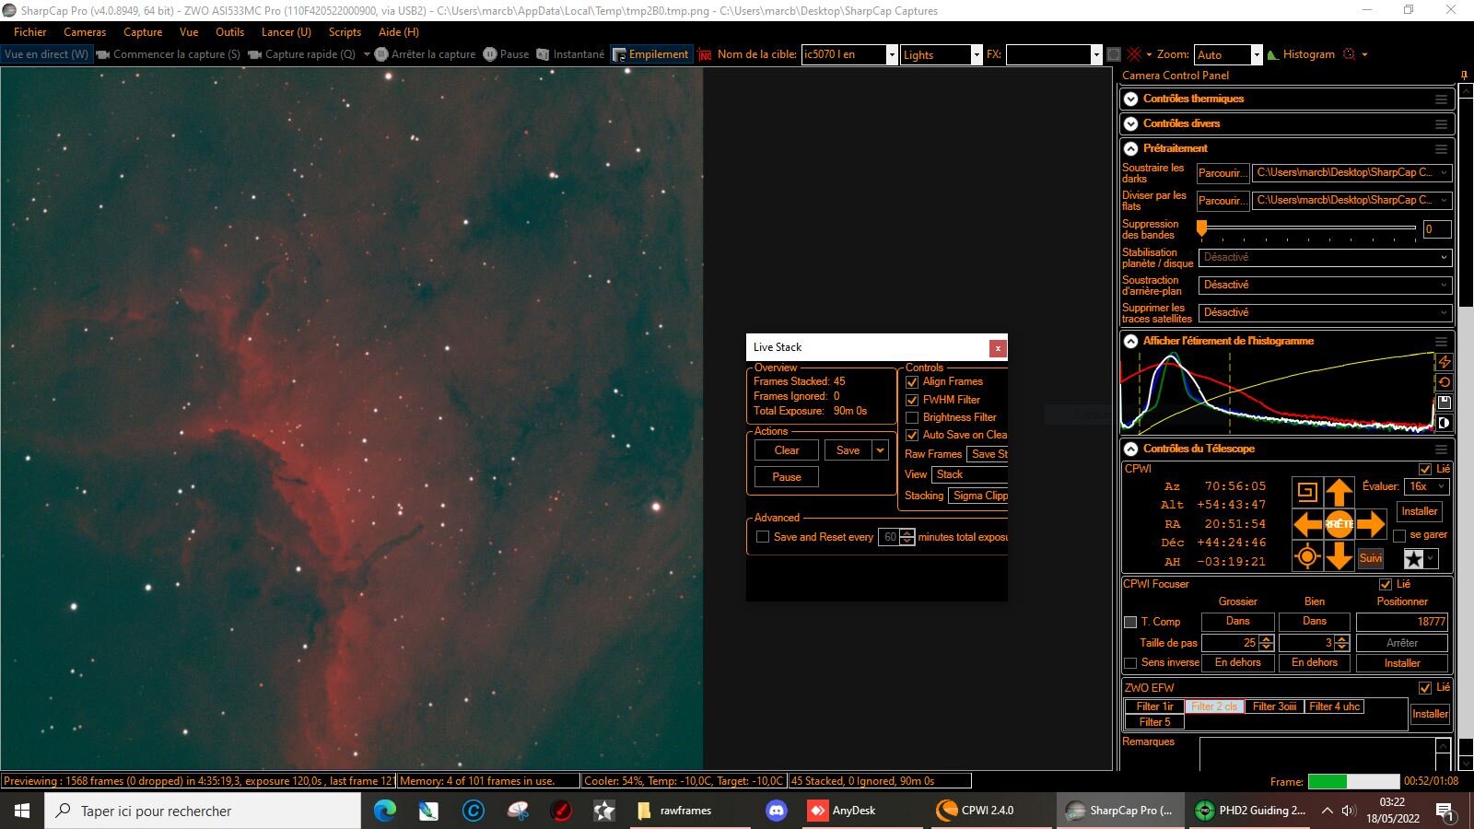The image size is (1474, 829).
Task: Increase Grossier step size spinner
Action: click(1267, 639)
